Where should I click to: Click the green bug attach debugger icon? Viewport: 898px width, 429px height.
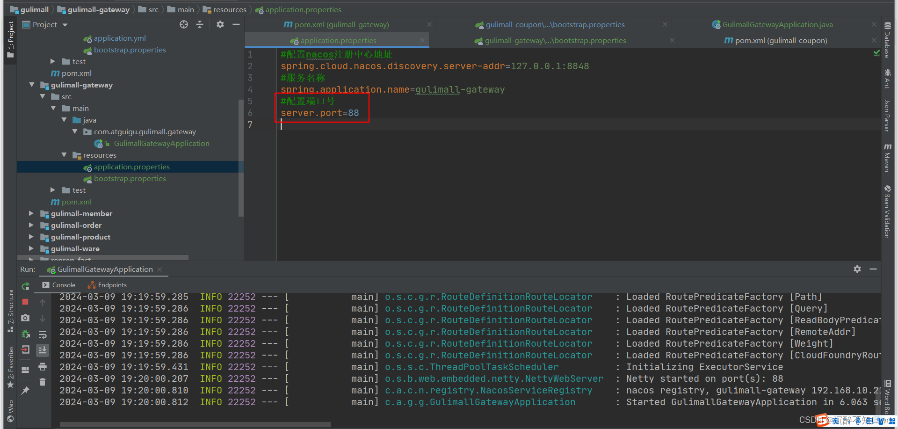click(x=26, y=334)
